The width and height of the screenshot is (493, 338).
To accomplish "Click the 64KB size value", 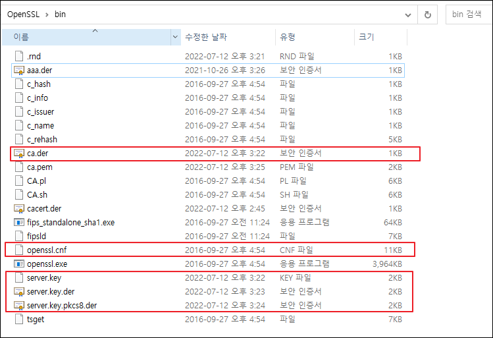I will 393,223.
